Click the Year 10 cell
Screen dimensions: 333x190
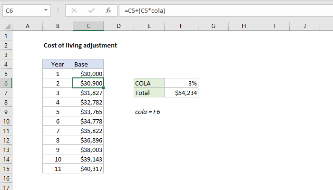pos(58,159)
